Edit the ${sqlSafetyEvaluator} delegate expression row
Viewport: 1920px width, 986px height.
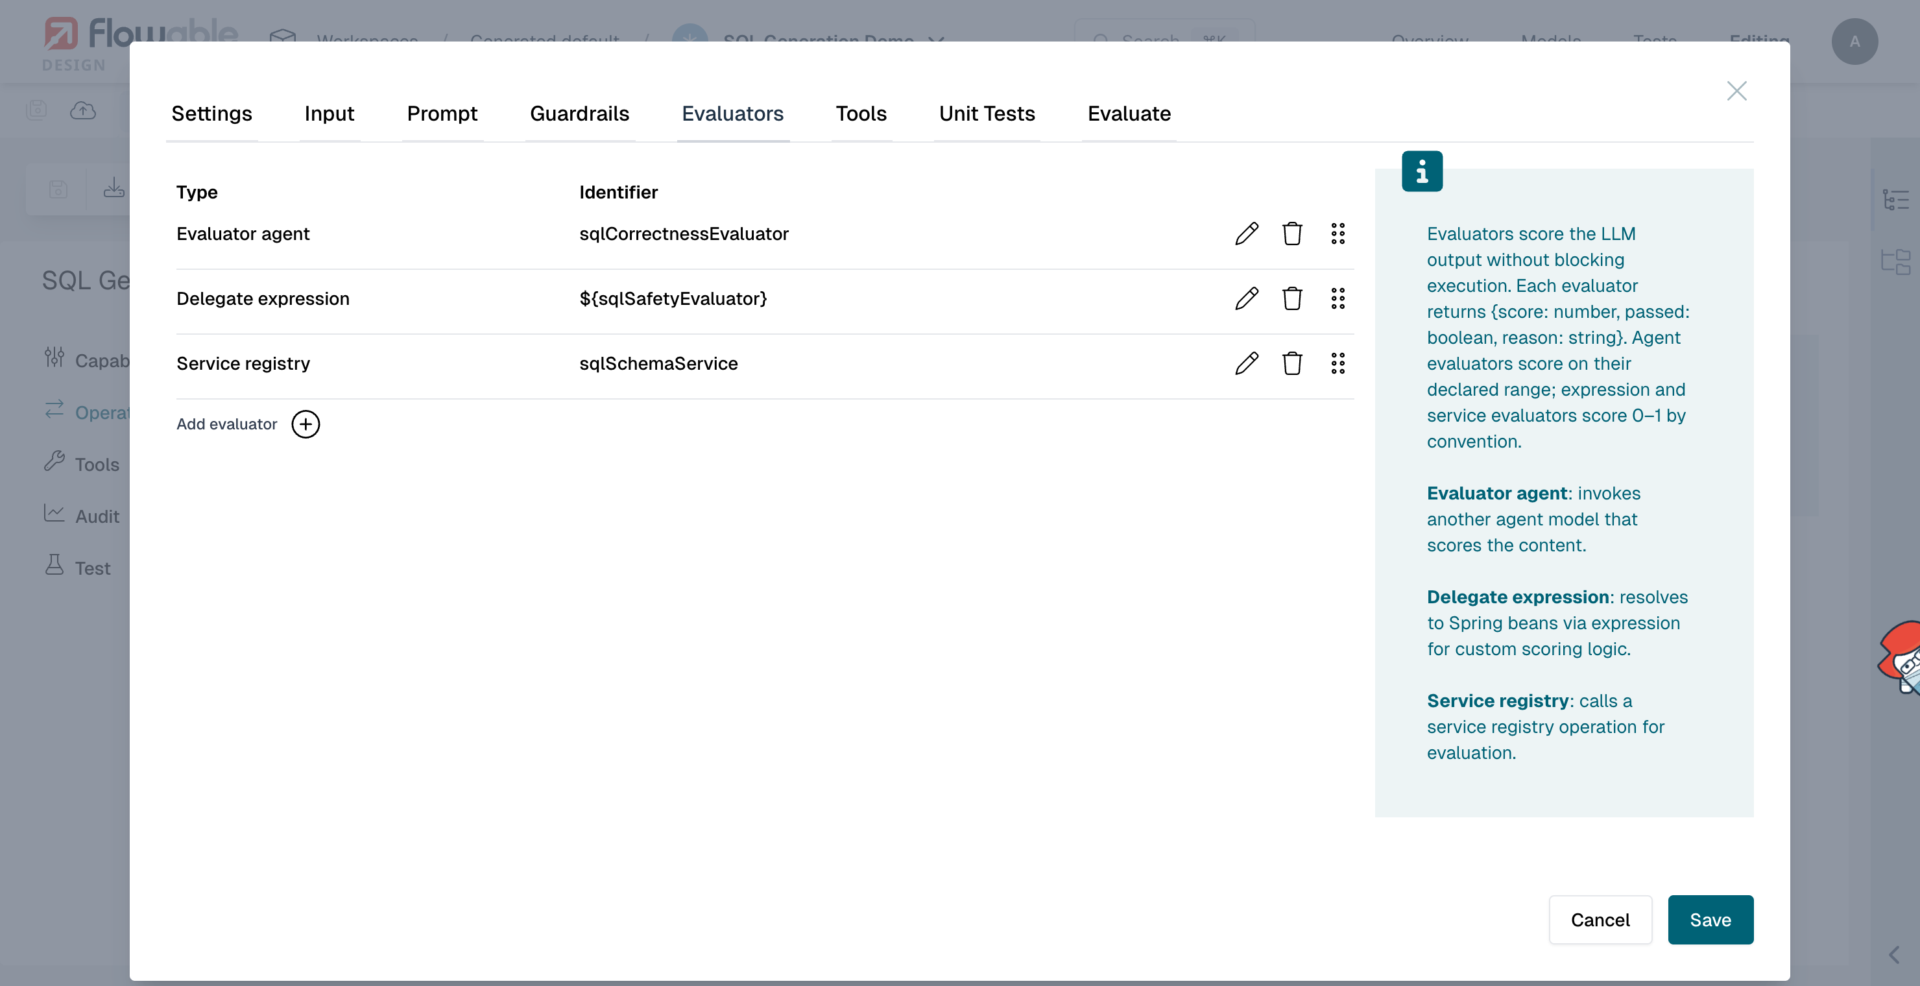coord(1246,299)
